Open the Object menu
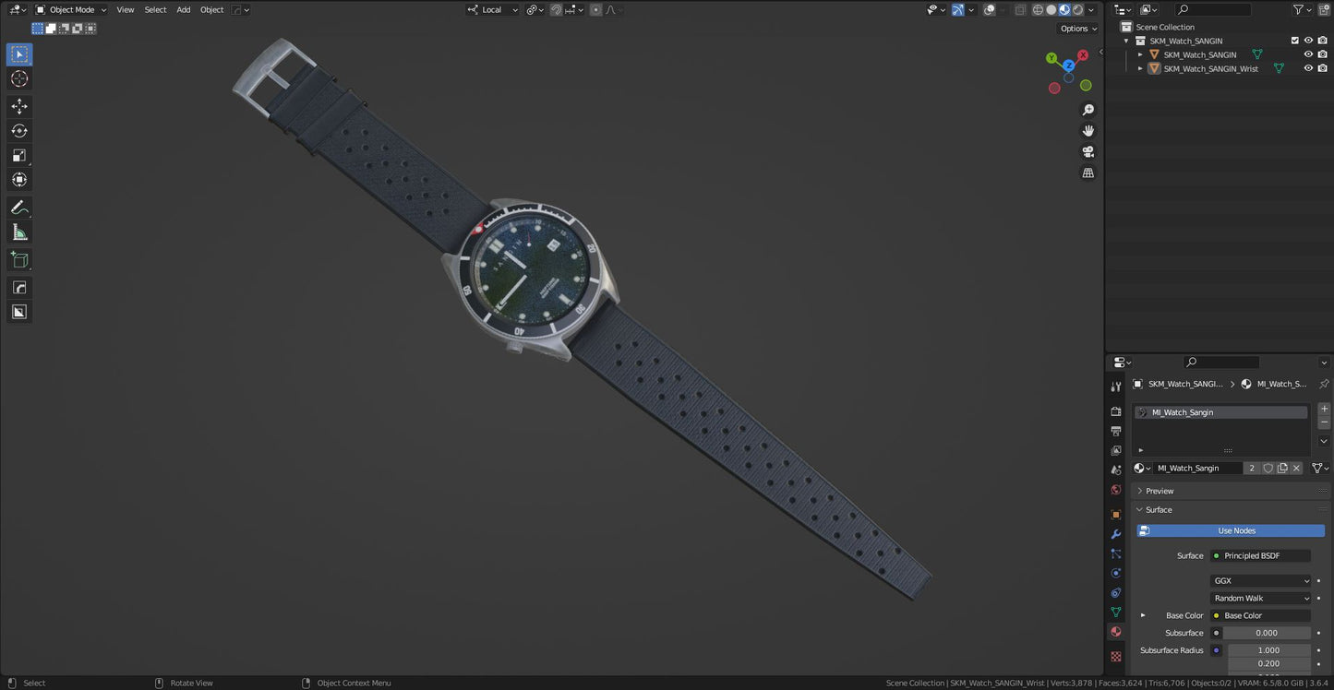This screenshot has width=1334, height=690. tap(211, 9)
